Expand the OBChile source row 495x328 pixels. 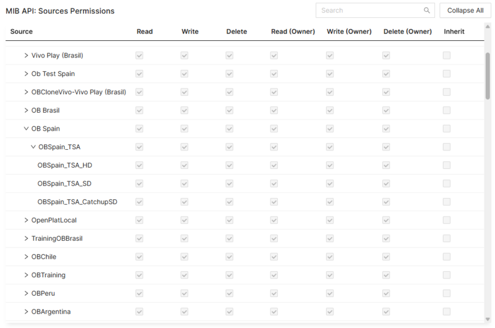tap(26, 257)
